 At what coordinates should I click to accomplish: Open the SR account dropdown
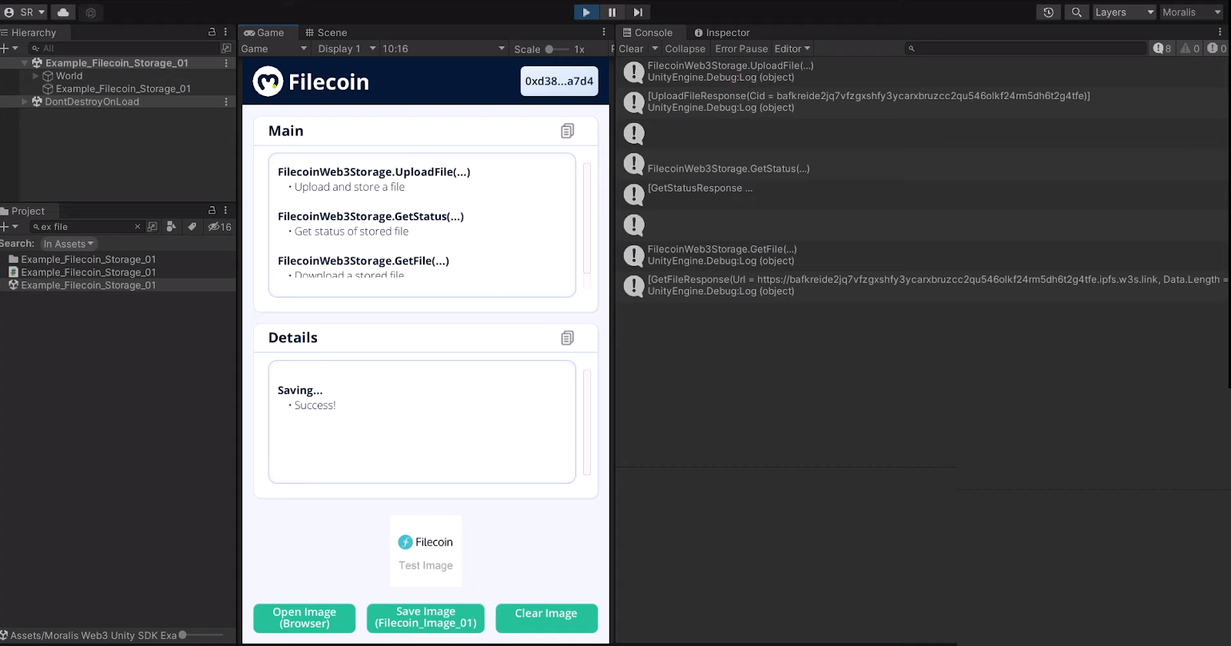point(25,12)
